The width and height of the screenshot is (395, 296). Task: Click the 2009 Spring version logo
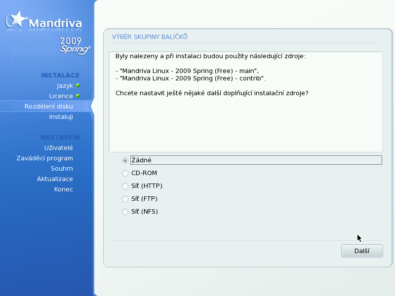click(x=75, y=46)
